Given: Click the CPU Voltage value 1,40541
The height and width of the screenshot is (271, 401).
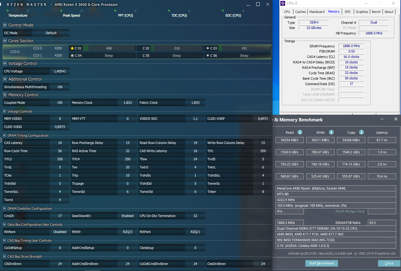Looking at the screenshot, I should point(60,71).
